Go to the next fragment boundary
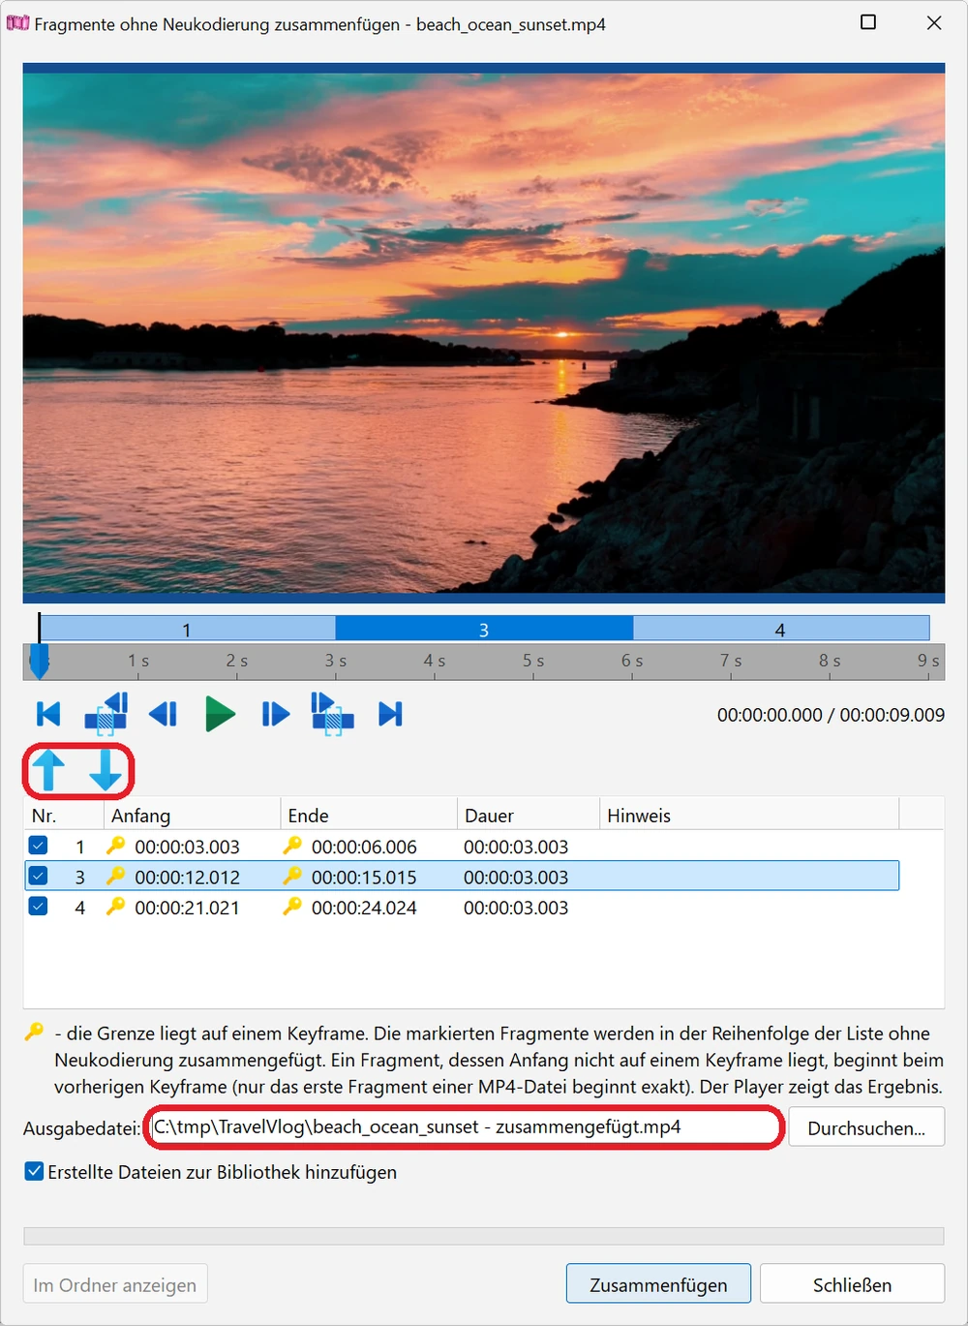The width and height of the screenshot is (968, 1326). click(332, 714)
